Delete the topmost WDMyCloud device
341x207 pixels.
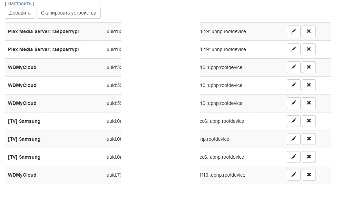coord(309,67)
